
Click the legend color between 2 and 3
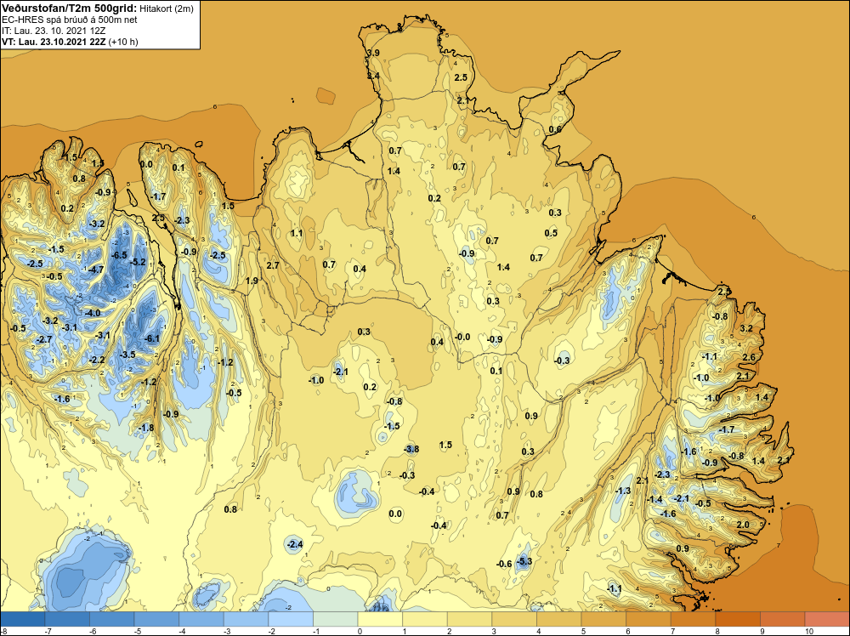(x=469, y=619)
